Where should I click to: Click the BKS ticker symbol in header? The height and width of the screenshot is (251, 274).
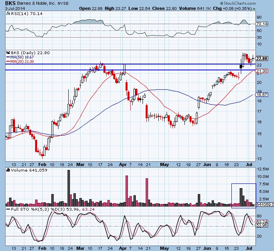point(10,3)
